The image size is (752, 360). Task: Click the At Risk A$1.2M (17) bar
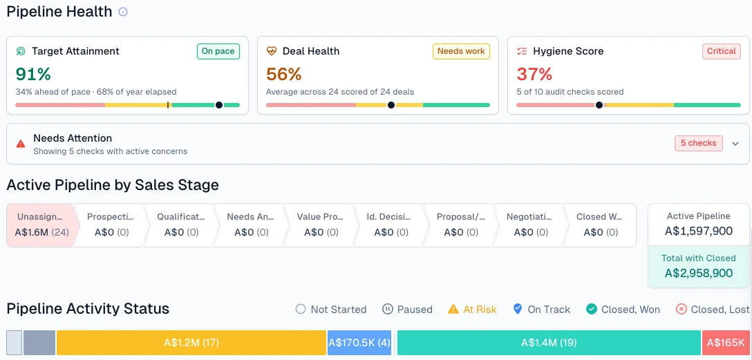pos(191,343)
